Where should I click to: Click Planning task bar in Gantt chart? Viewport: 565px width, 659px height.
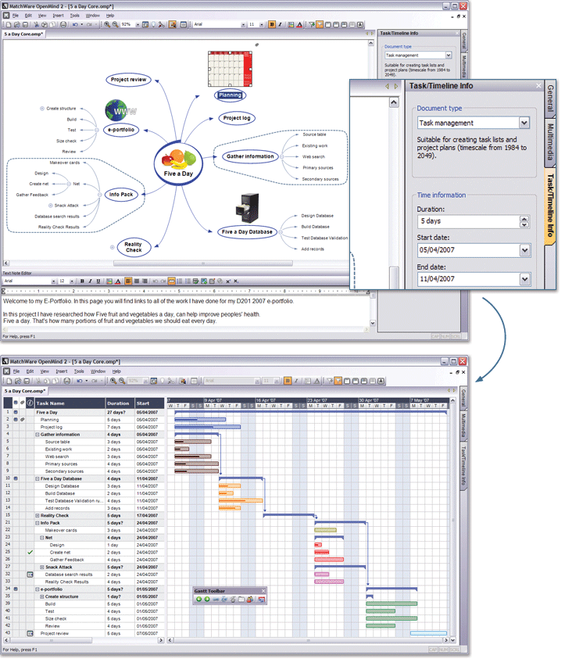[x=200, y=420]
